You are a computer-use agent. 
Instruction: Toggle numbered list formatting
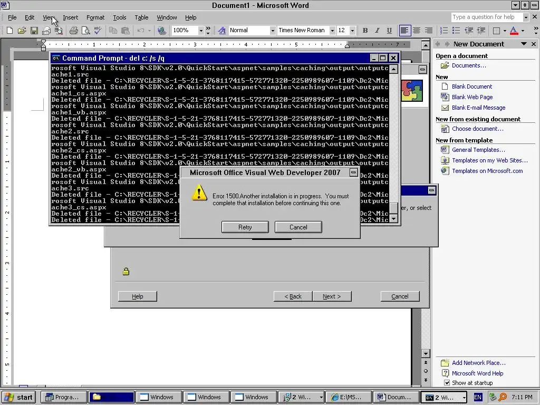tap(444, 31)
